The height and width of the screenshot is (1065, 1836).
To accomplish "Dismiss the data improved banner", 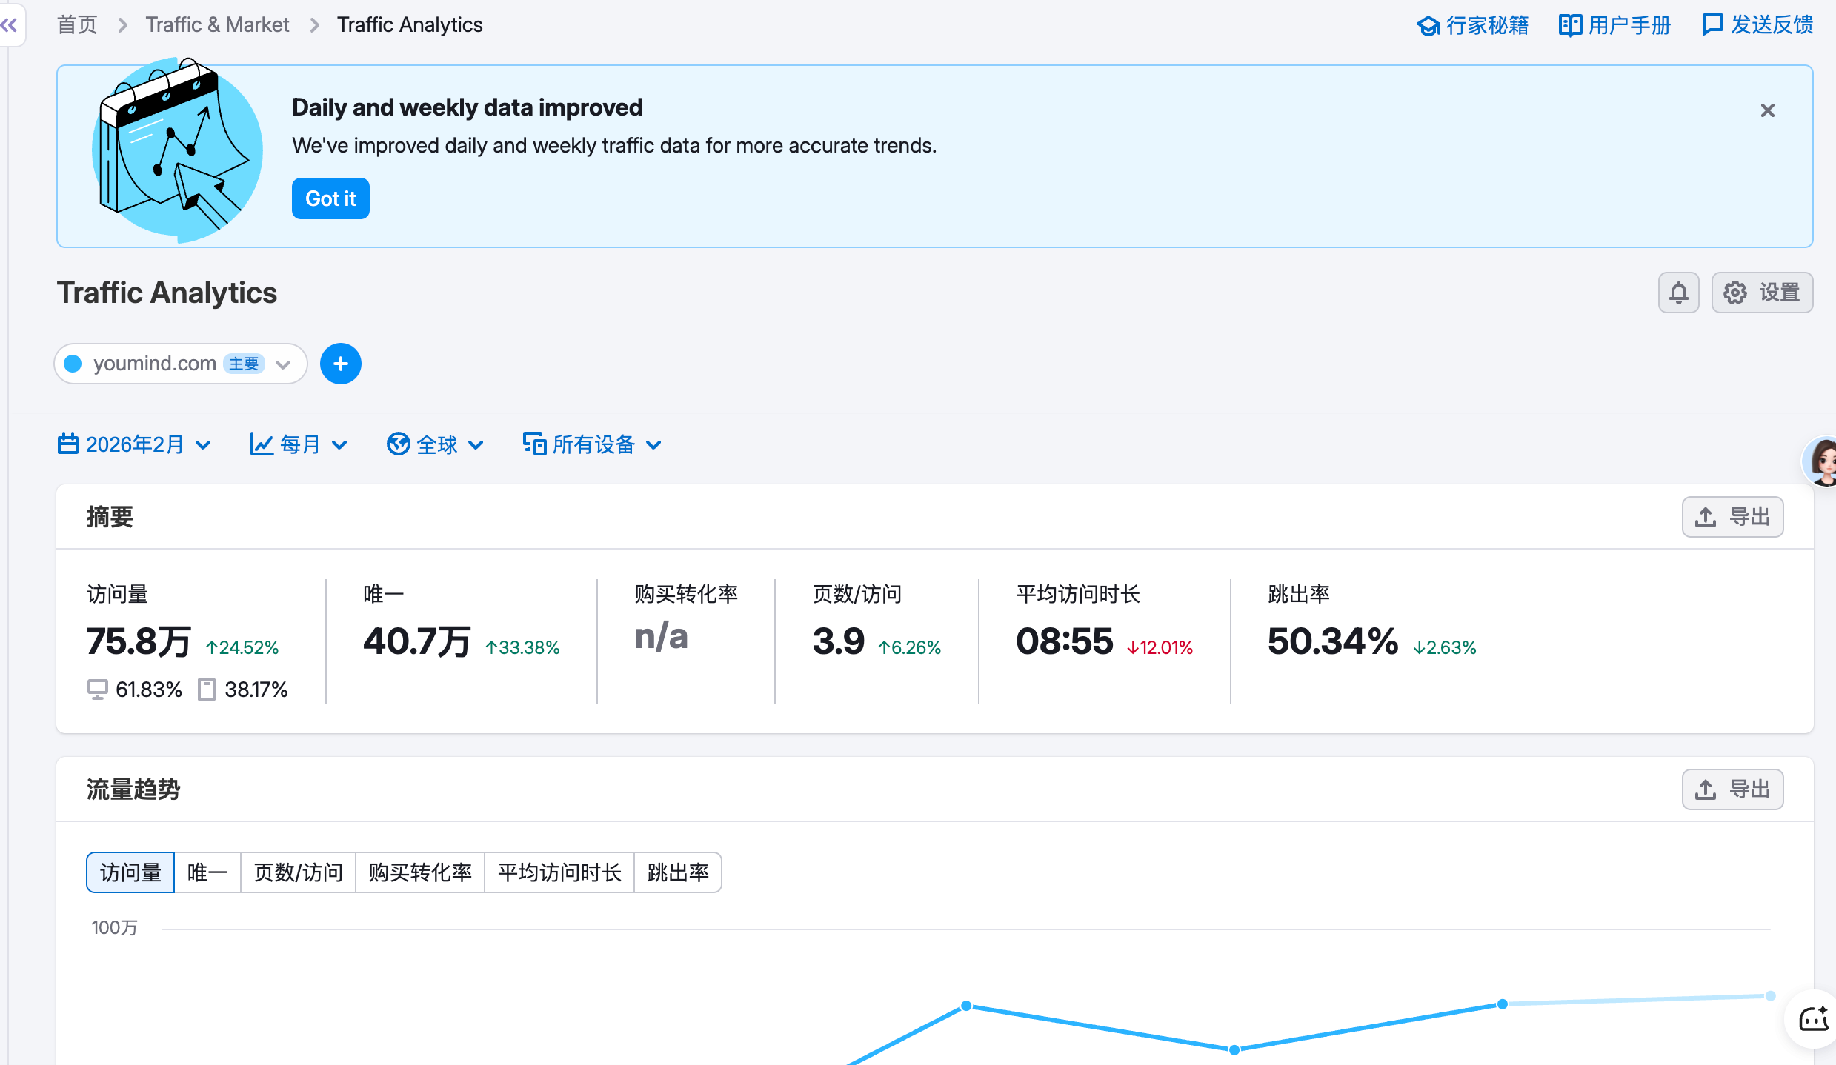I will pos(1767,110).
